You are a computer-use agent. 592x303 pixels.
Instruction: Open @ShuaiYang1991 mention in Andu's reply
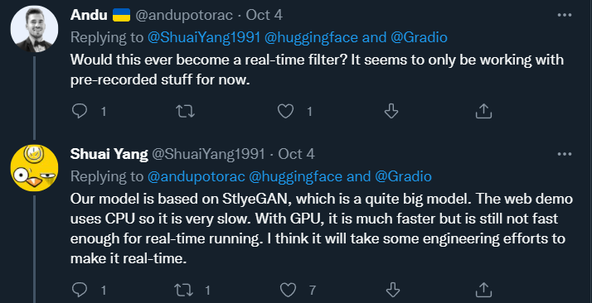[204, 37]
